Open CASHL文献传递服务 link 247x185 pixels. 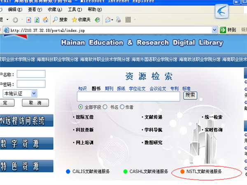149,171
